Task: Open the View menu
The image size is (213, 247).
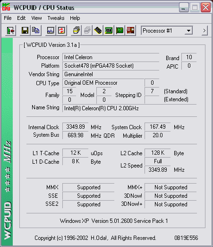Action: pos(36,18)
